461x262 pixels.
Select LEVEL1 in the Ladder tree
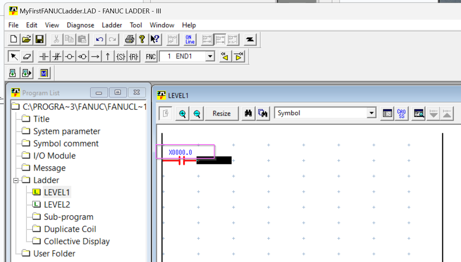tap(57, 192)
